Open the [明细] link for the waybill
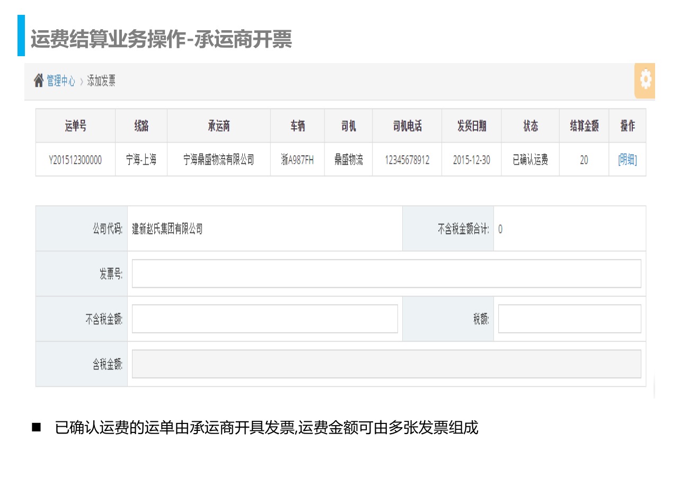The width and height of the screenshot is (689, 477). click(627, 160)
